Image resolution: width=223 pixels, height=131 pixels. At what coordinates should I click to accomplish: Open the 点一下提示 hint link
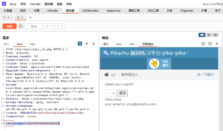(x=206, y=75)
